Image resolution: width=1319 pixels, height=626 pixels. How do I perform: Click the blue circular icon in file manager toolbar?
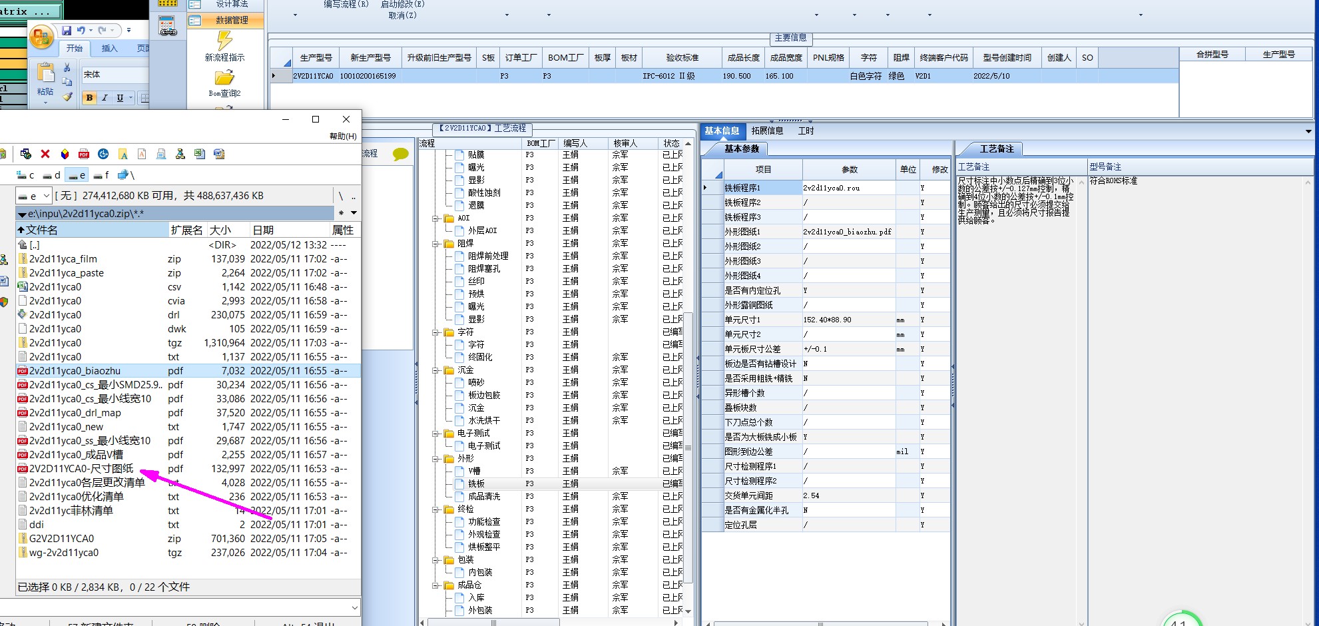click(x=103, y=154)
